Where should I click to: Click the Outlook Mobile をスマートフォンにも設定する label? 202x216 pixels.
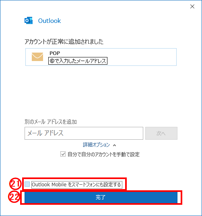tap(76, 185)
